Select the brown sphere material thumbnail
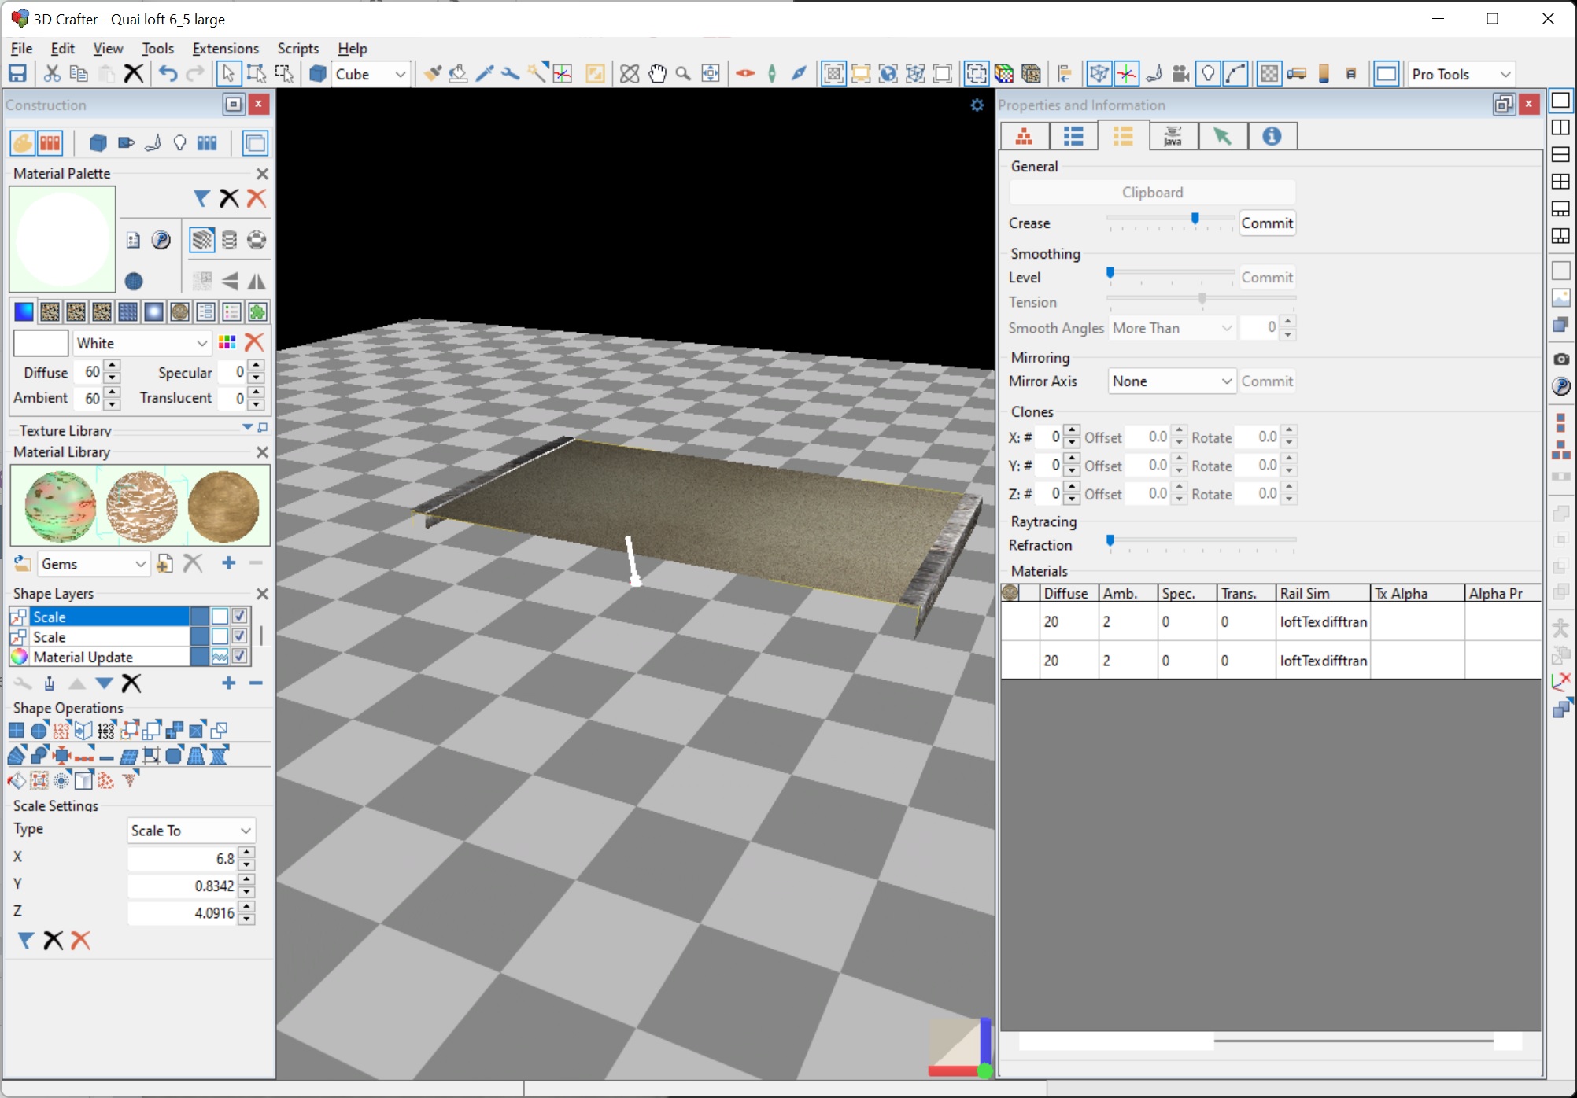The height and width of the screenshot is (1098, 1577). point(223,507)
